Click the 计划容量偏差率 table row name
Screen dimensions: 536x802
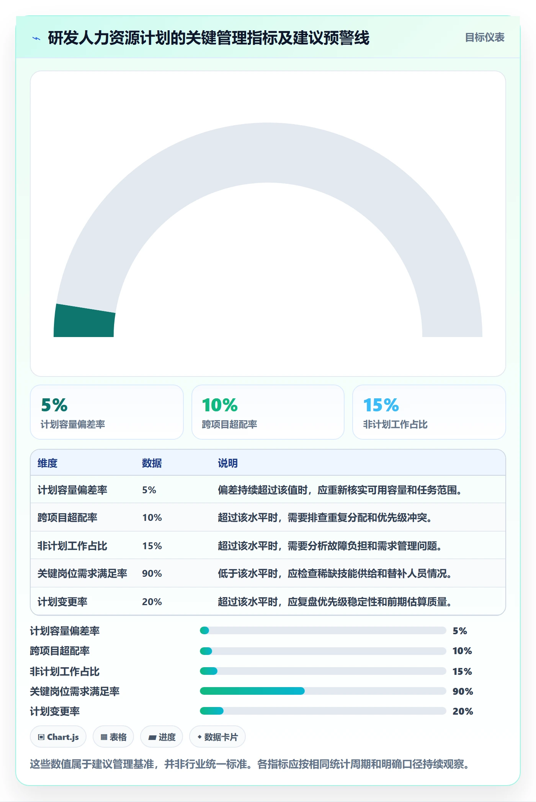[72, 490]
